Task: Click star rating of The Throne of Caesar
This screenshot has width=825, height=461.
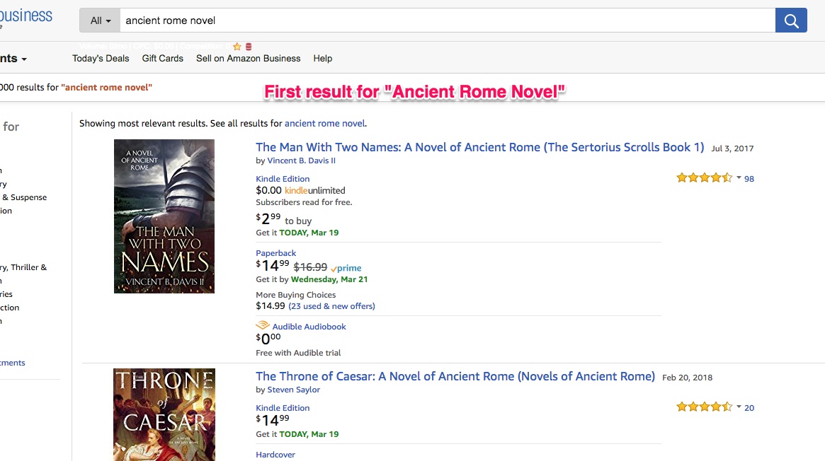Action: (x=704, y=407)
